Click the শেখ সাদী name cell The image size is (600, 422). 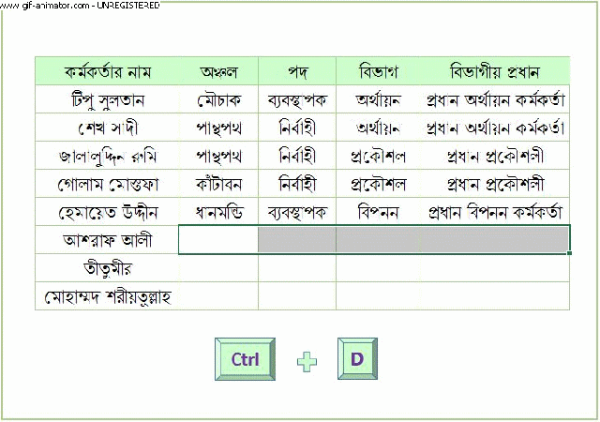(107, 128)
